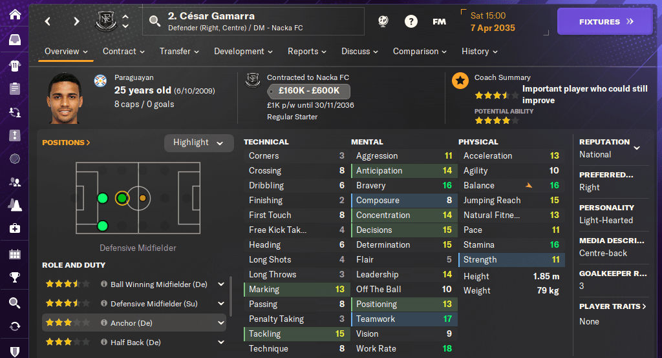
Task: Open the schedule calendar icon
Action: [x=15, y=254]
